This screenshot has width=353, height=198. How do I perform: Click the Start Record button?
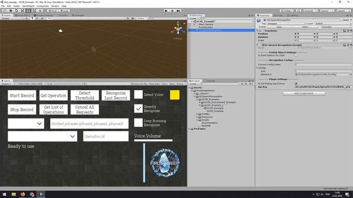[22, 95]
